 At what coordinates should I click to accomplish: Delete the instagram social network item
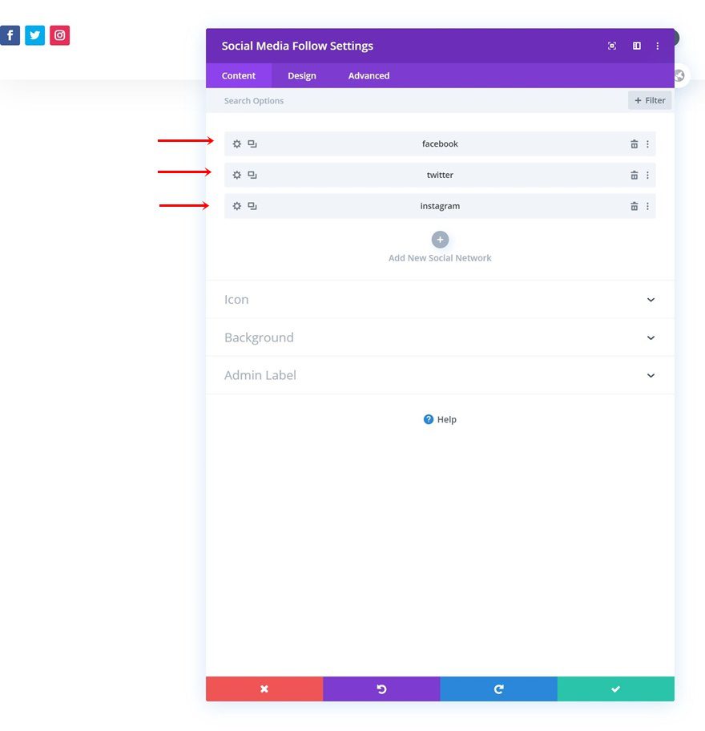click(x=634, y=205)
